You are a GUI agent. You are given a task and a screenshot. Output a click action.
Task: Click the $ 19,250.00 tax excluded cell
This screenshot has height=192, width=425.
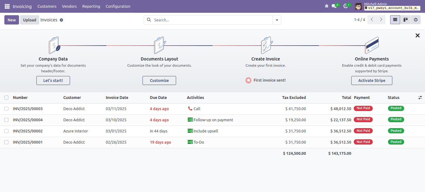(x=296, y=120)
